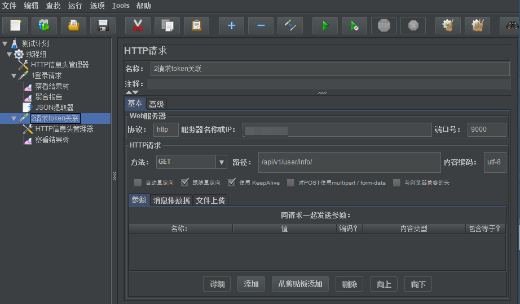Open the 运行 menu
This screenshot has width=520, height=304.
pos(75,6)
